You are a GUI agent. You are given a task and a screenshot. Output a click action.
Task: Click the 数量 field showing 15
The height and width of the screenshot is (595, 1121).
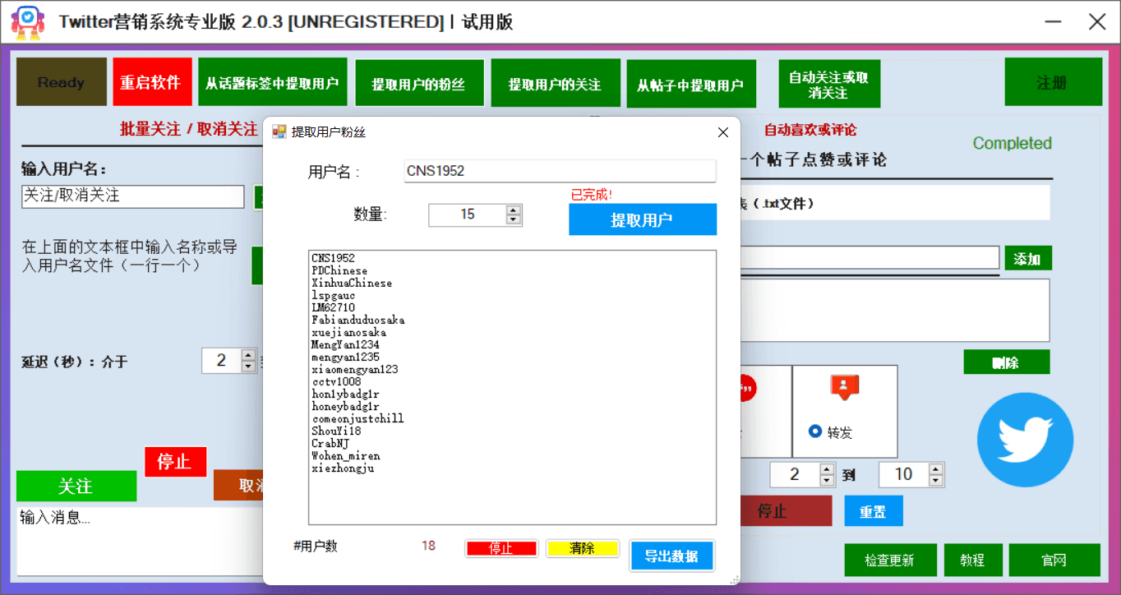pyautogui.click(x=468, y=214)
